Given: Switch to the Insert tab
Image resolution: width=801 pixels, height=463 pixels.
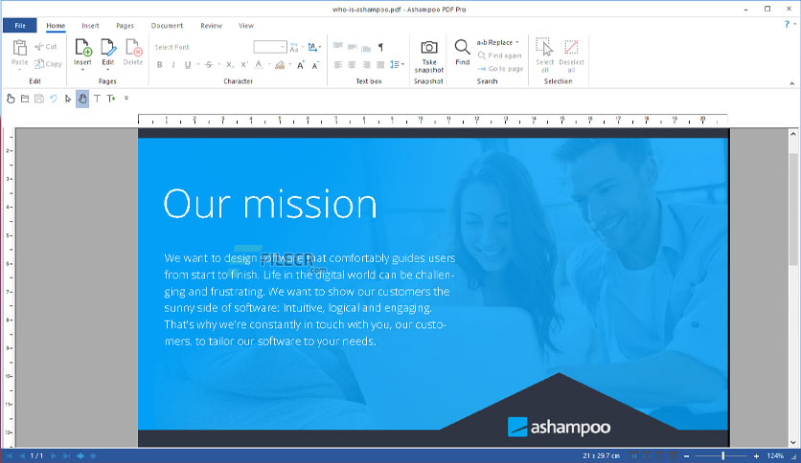Looking at the screenshot, I should 90,26.
